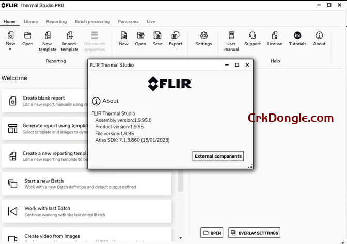Image resolution: width=347 pixels, height=244 pixels.
Task: Click the Welcome list scrollbar down arrow
Action: (x=180, y=238)
